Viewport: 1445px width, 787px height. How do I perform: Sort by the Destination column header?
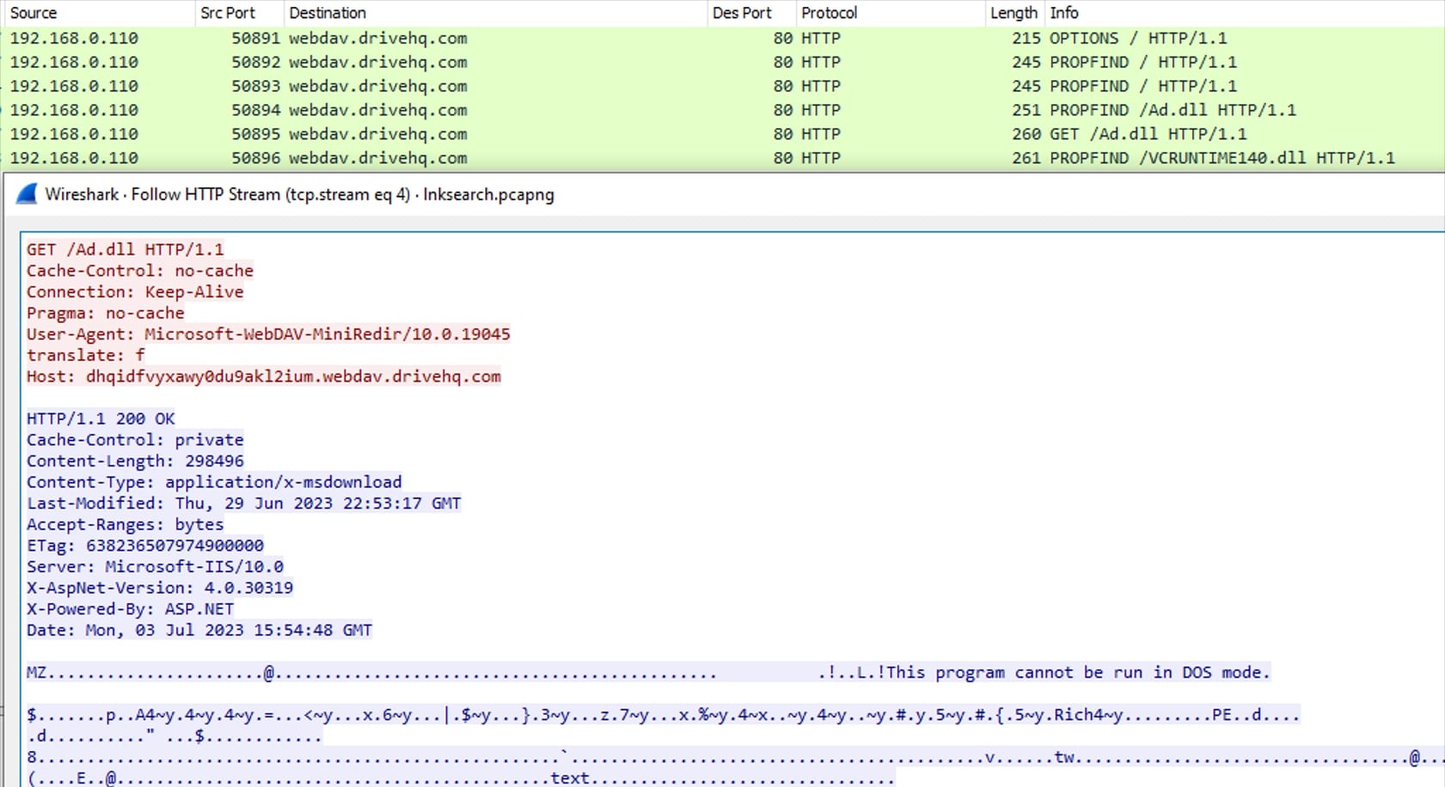328,13
